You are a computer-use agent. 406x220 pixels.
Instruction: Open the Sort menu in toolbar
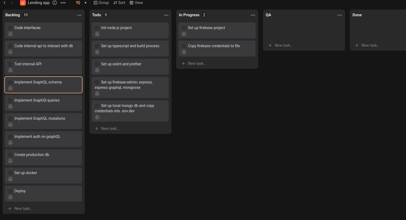119,3
